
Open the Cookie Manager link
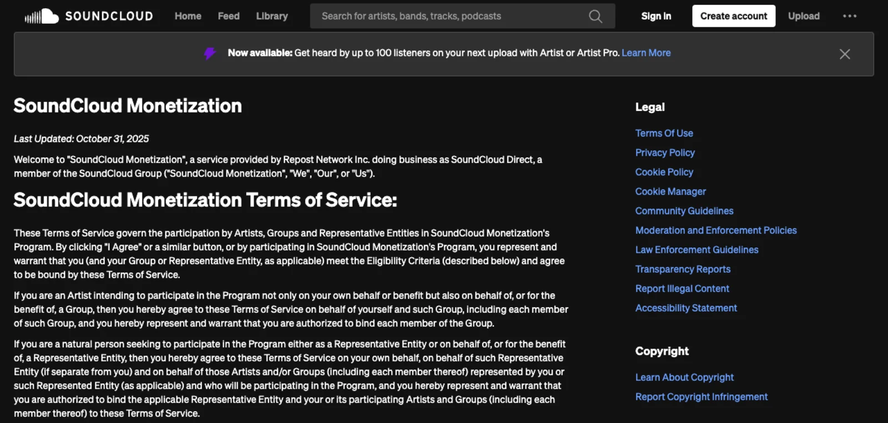[x=670, y=191]
